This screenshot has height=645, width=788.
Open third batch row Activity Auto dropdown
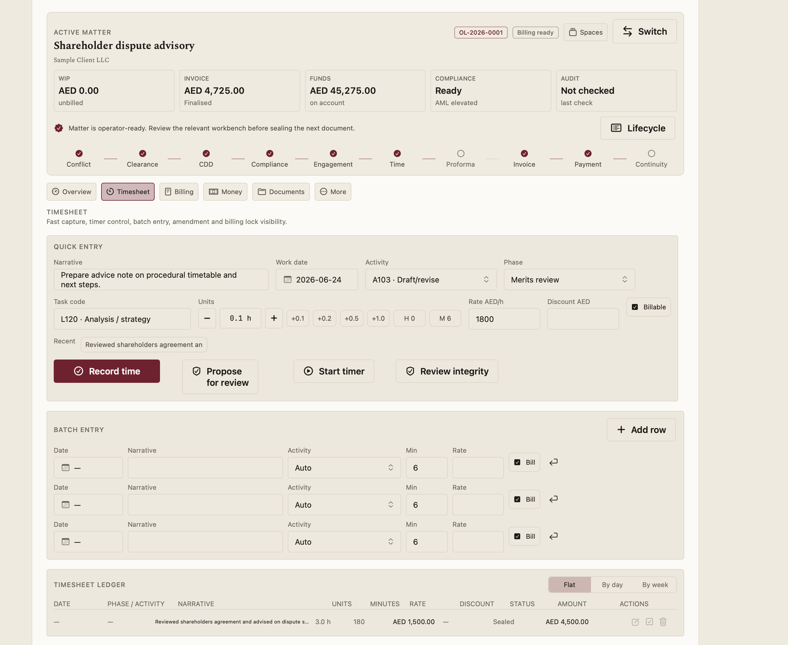[344, 542]
